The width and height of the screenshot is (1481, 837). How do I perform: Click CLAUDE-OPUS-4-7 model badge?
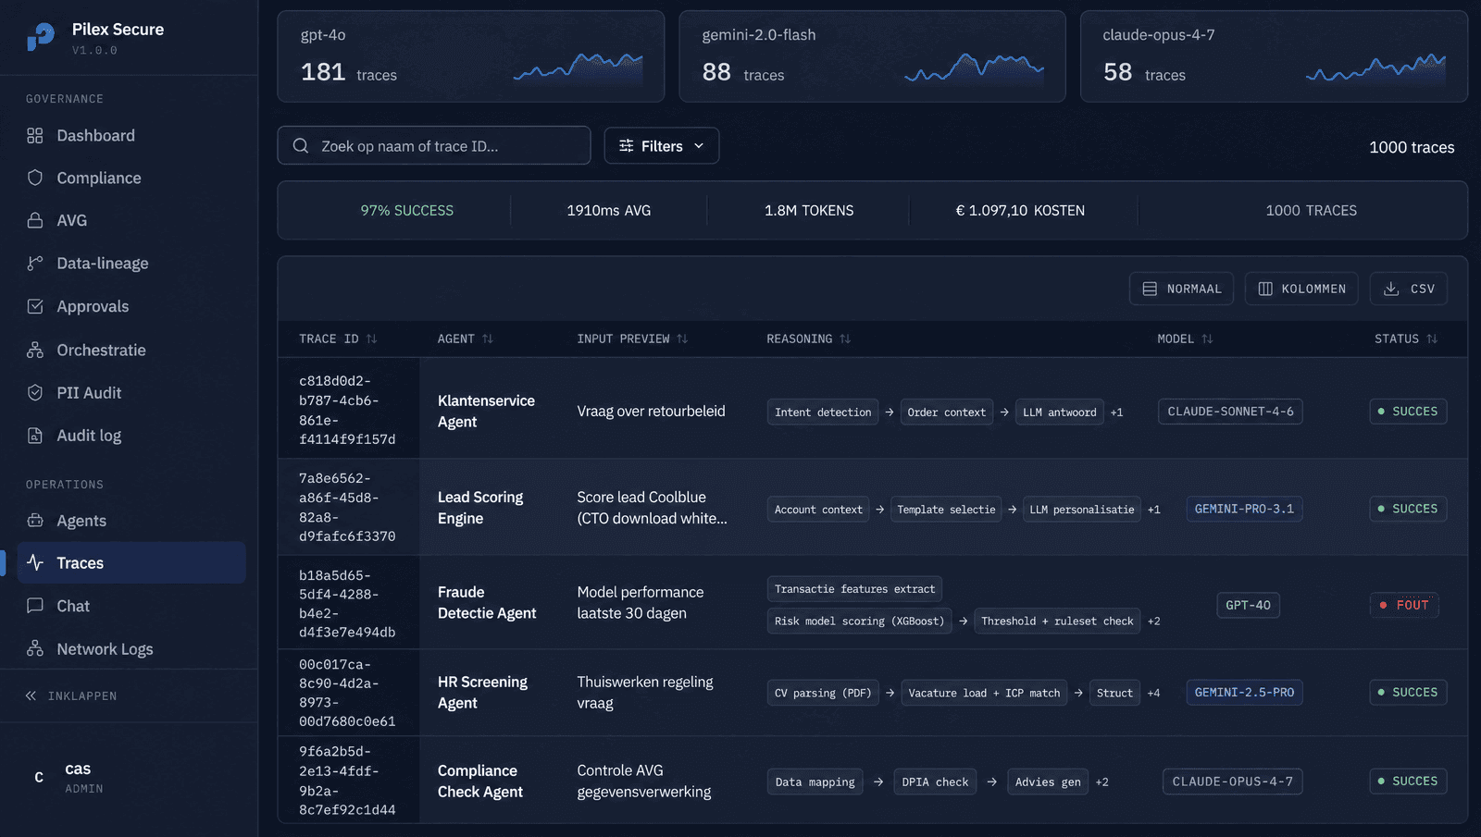(x=1233, y=782)
